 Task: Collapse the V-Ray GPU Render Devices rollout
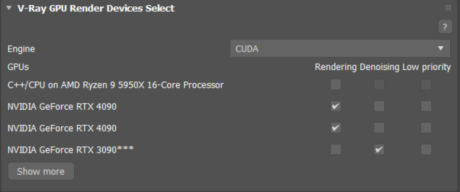coord(9,8)
